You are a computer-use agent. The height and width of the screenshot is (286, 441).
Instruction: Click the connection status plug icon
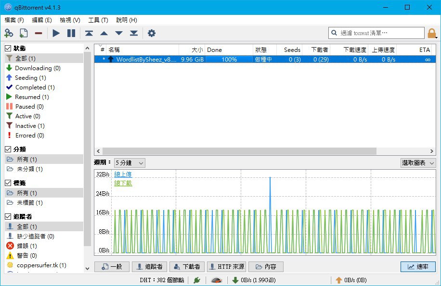pos(197,280)
